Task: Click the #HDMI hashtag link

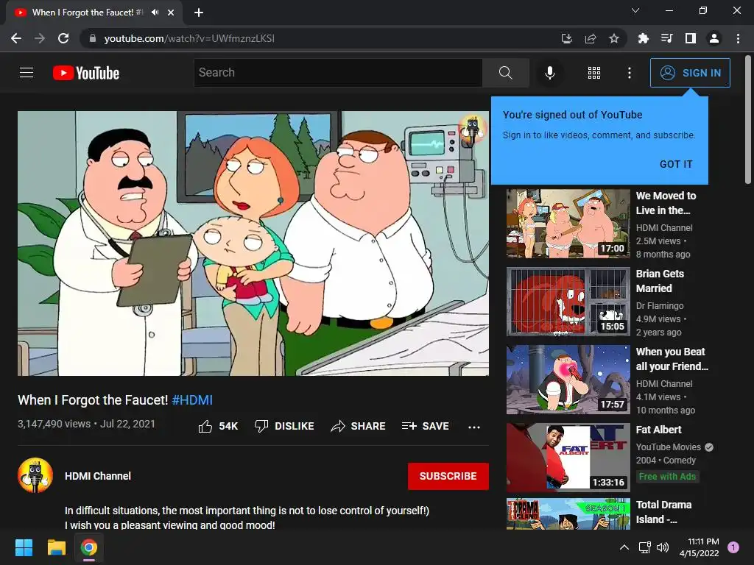Action: tap(192, 399)
